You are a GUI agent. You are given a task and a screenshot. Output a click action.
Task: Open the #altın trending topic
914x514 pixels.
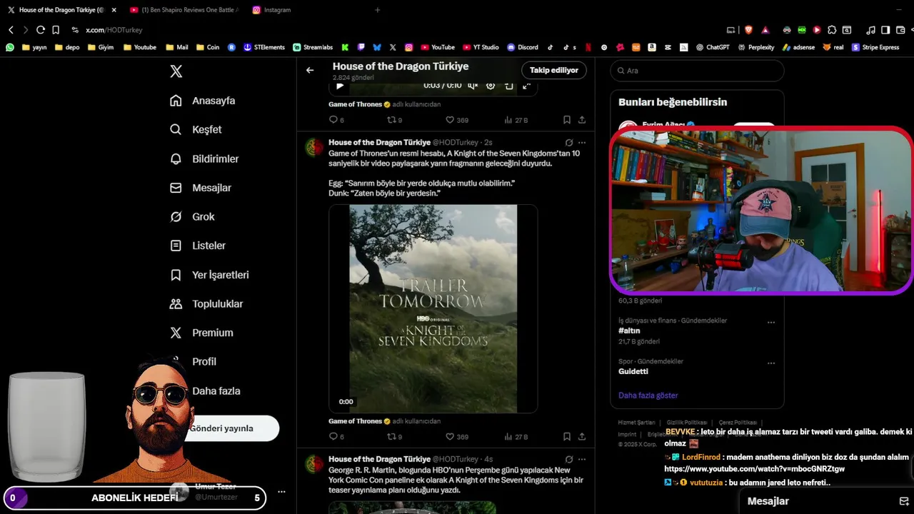click(x=629, y=331)
